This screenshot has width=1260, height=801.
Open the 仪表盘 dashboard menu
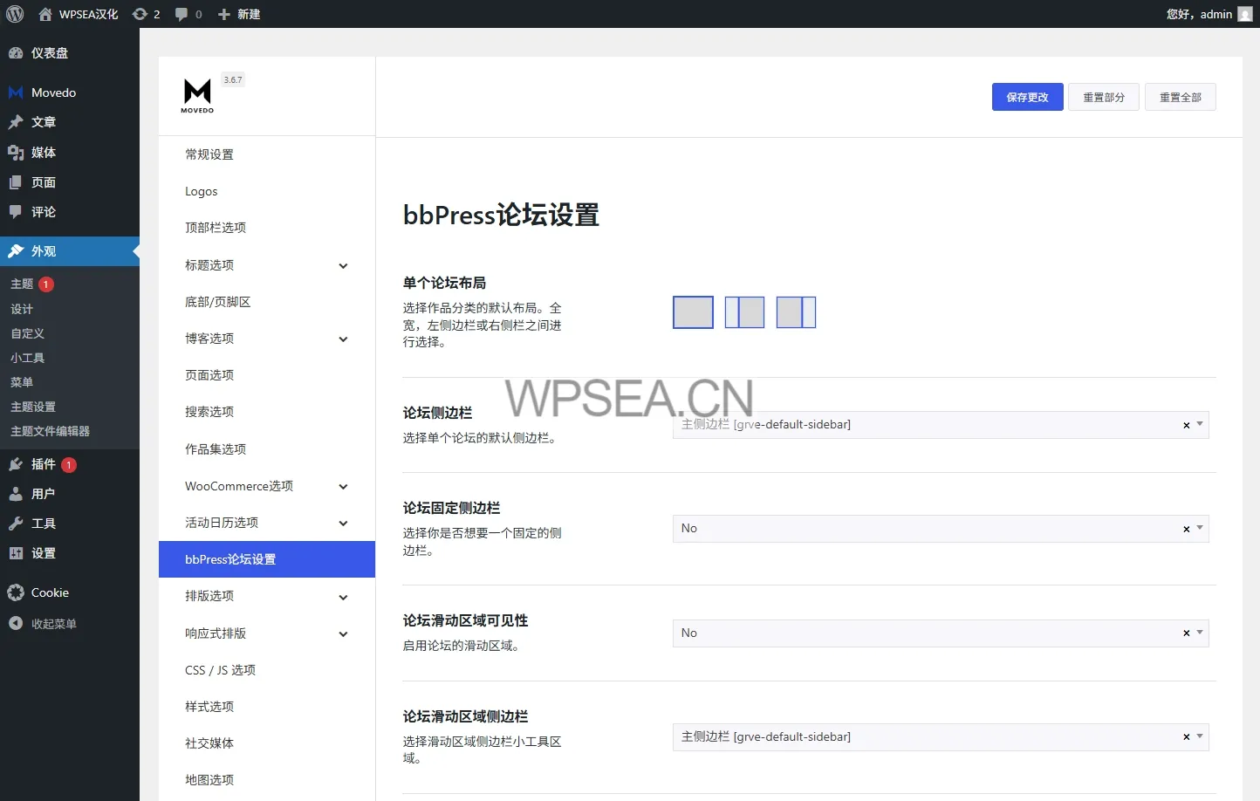tap(49, 53)
